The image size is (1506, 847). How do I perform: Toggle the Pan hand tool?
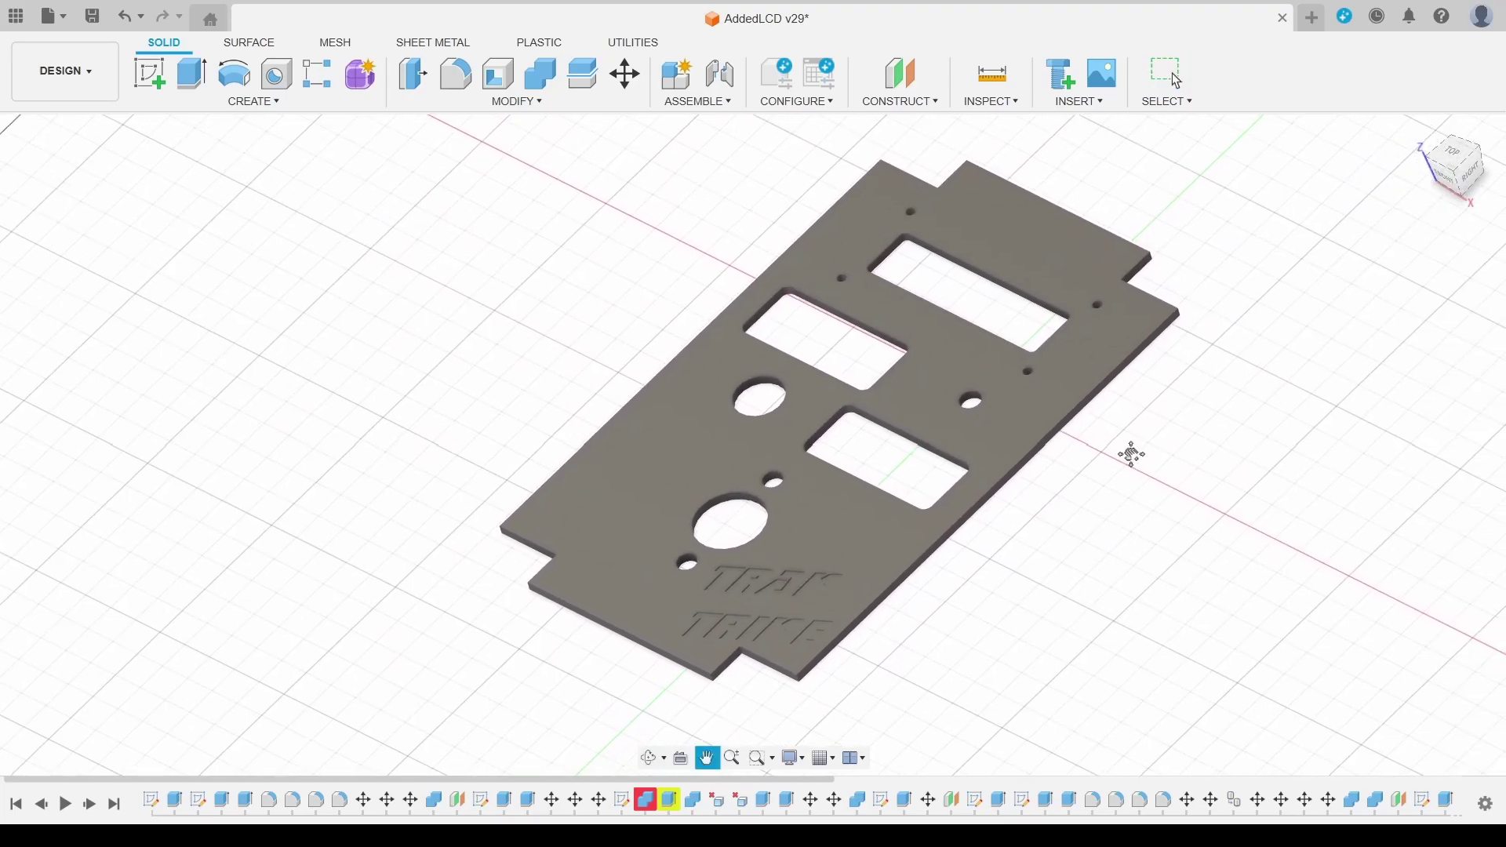tap(707, 758)
